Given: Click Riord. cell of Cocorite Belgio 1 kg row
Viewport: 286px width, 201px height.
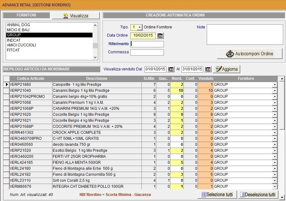Looking at the screenshot, I should (x=177, y=115).
